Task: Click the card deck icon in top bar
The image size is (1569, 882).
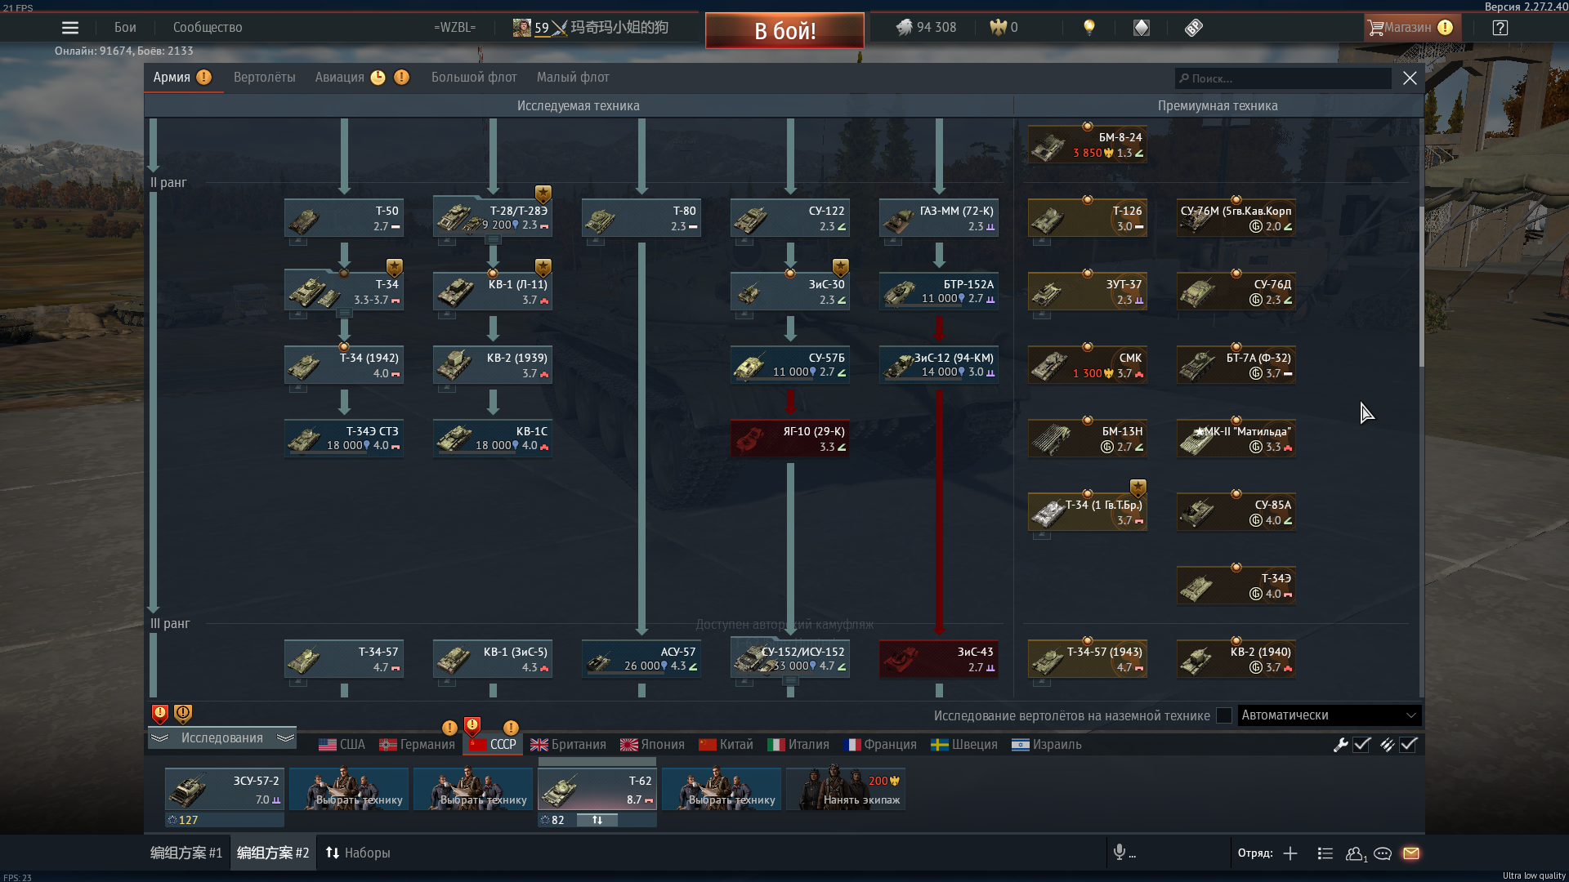Action: [x=1142, y=28]
